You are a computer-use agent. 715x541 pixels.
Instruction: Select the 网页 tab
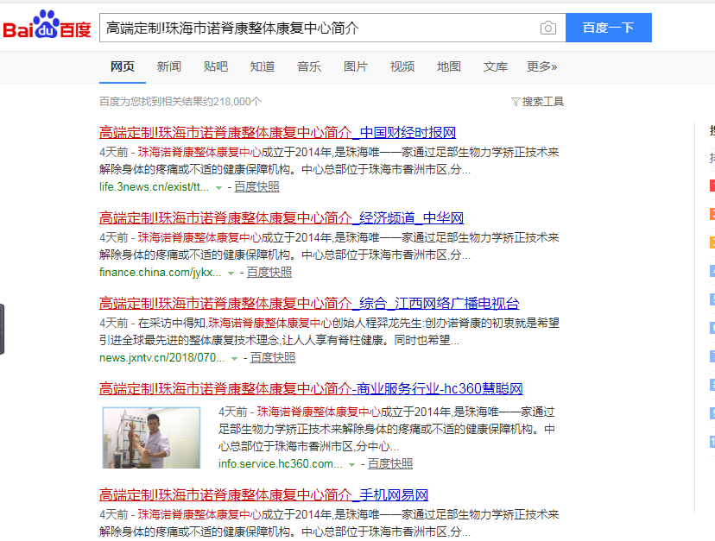pos(123,66)
